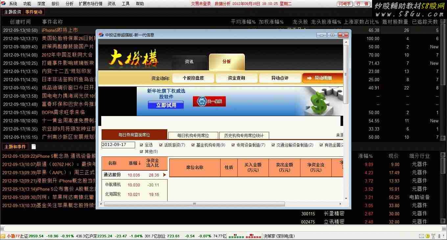Select the 主题和事件 tab

pyautogui.click(x=15, y=147)
